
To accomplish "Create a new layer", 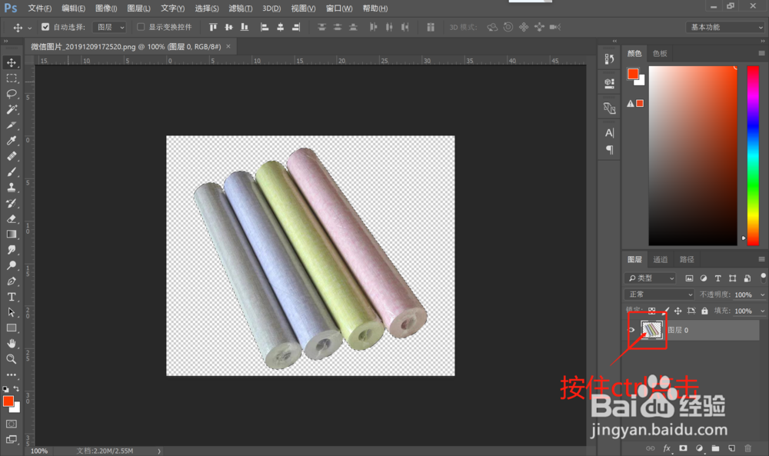I will pyautogui.click(x=732, y=448).
